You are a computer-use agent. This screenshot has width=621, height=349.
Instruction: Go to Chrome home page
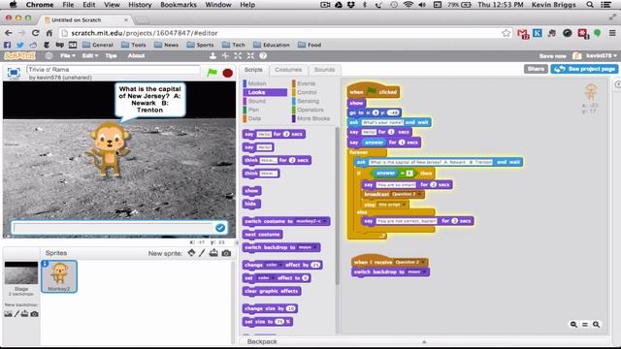[49, 33]
